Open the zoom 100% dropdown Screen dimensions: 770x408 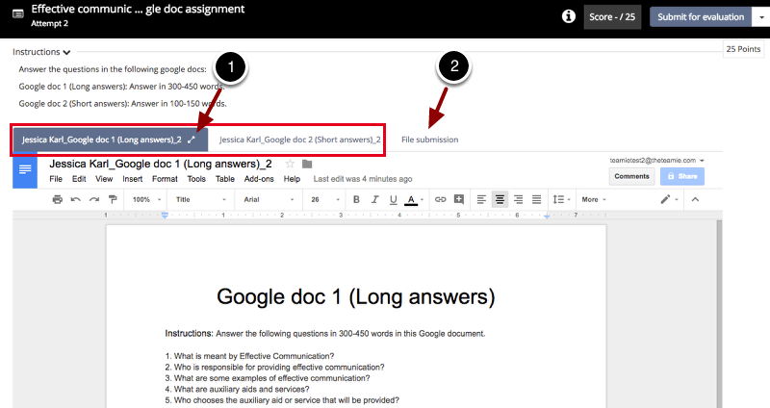click(146, 199)
